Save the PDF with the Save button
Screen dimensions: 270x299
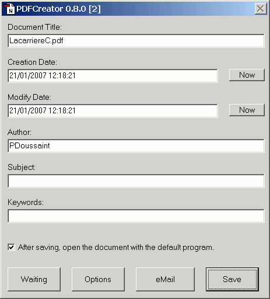pyautogui.click(x=232, y=279)
